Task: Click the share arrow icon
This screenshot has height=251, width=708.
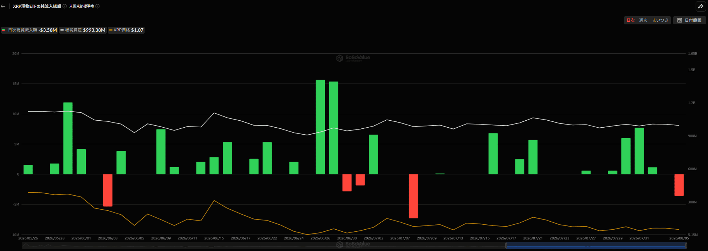Action: point(701,6)
